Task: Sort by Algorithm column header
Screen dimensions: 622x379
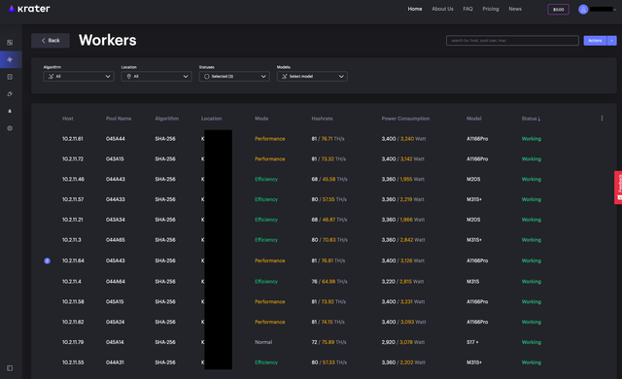Action: click(x=166, y=119)
